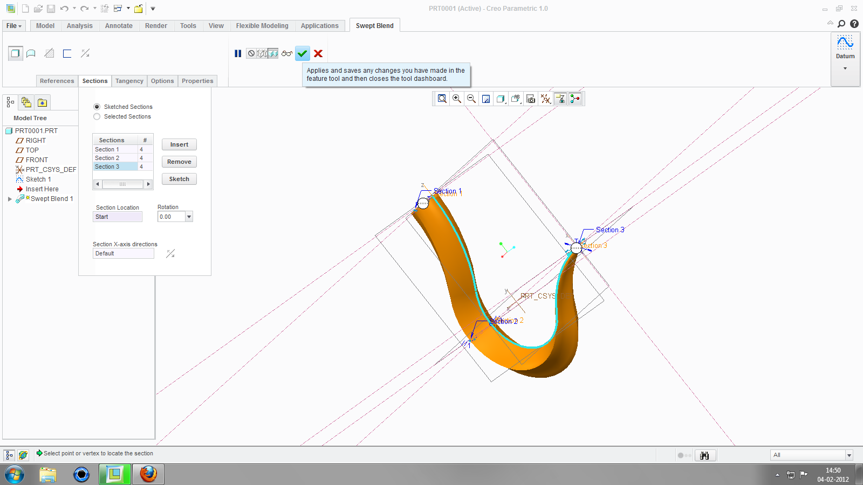Open the Redo history dropdown arrow

[95, 9]
